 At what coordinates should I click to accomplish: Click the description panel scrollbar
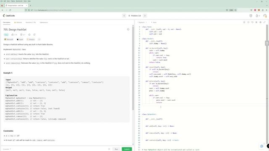click(133, 68)
